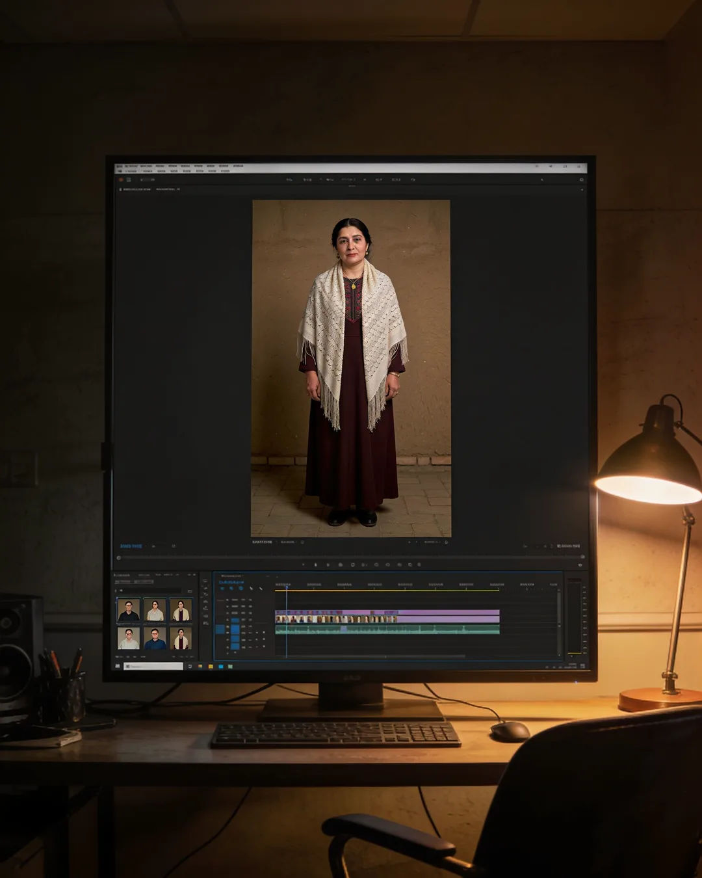Select thumbnail of man in dark blue shirt
The width and height of the screenshot is (702, 878).
pyautogui.click(x=155, y=638)
